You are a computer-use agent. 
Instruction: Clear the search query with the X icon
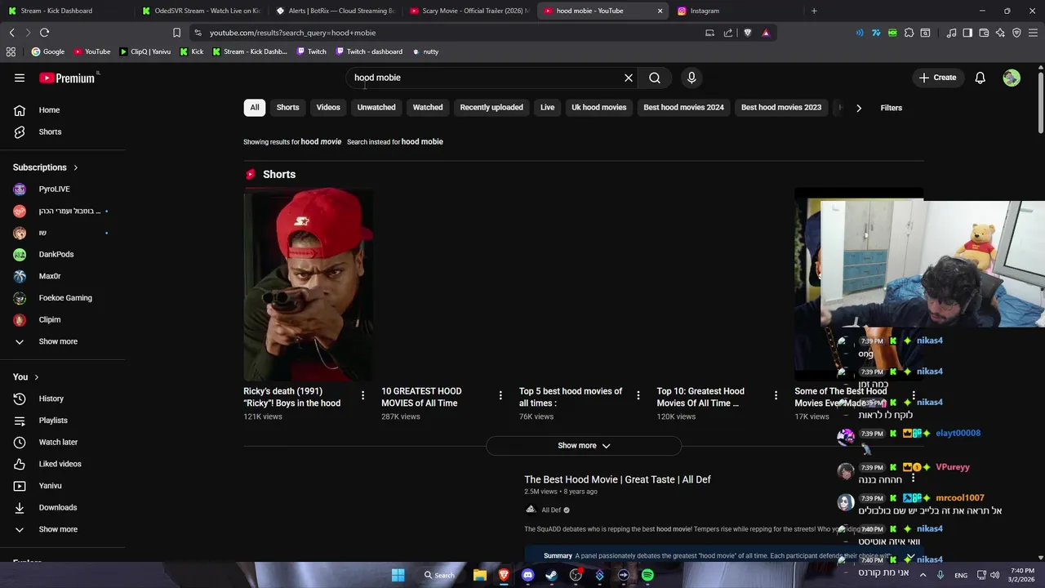tap(629, 78)
